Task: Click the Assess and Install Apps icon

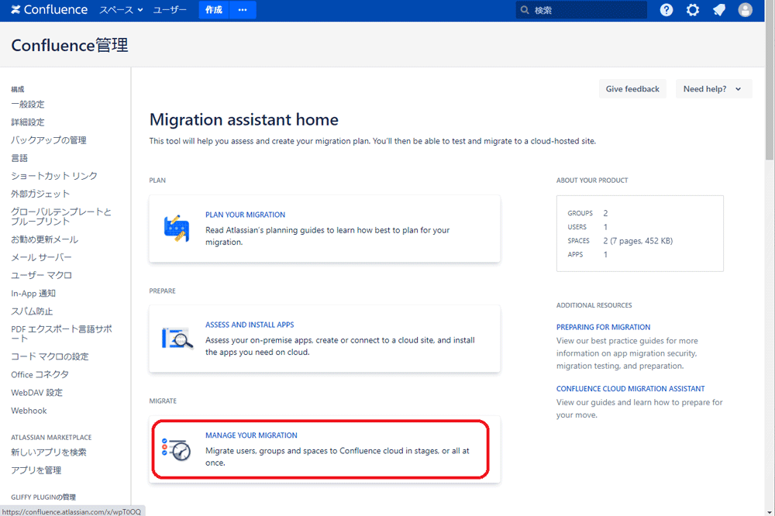Action: point(177,339)
